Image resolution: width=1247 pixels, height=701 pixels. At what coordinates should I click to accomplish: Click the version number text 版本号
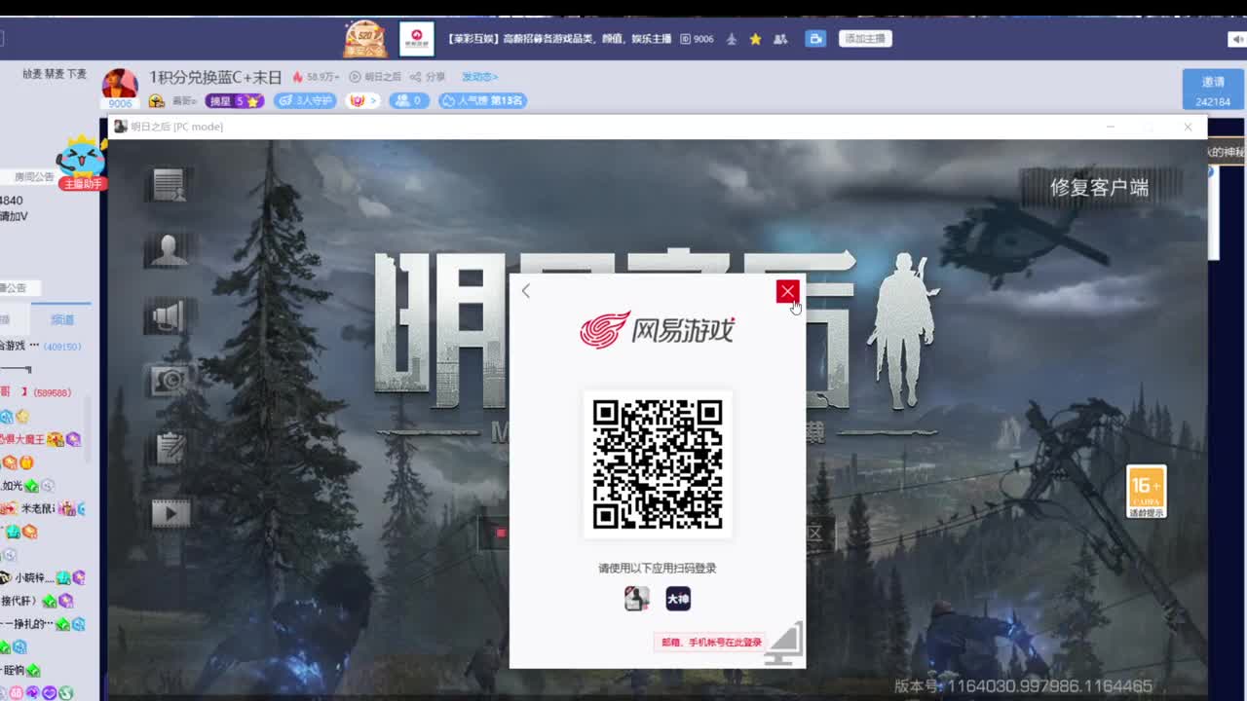(x=1023, y=686)
